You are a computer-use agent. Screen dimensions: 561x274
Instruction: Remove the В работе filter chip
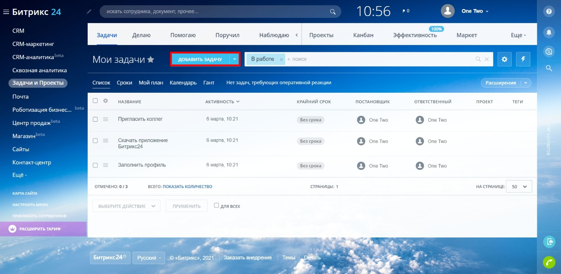(281, 59)
